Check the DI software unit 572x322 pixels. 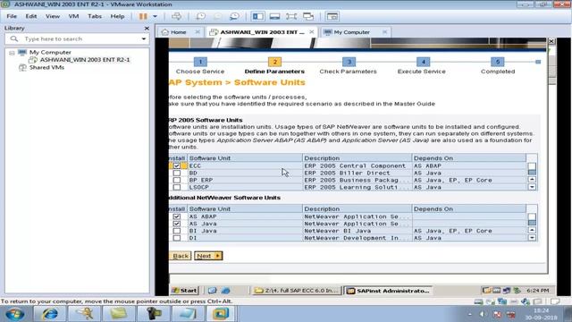point(177,238)
